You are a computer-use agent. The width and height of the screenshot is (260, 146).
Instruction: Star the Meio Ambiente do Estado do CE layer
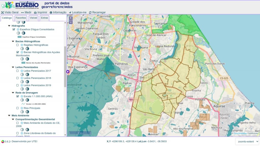(x=22, y=123)
